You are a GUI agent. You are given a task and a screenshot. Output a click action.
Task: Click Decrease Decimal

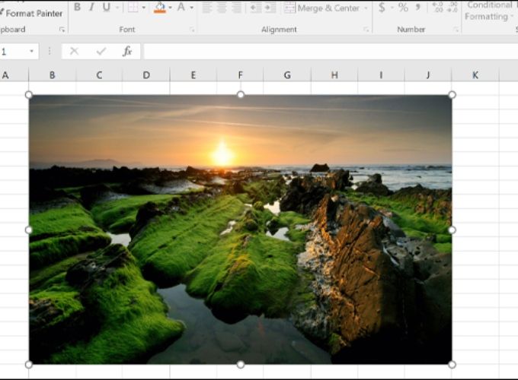(452, 8)
